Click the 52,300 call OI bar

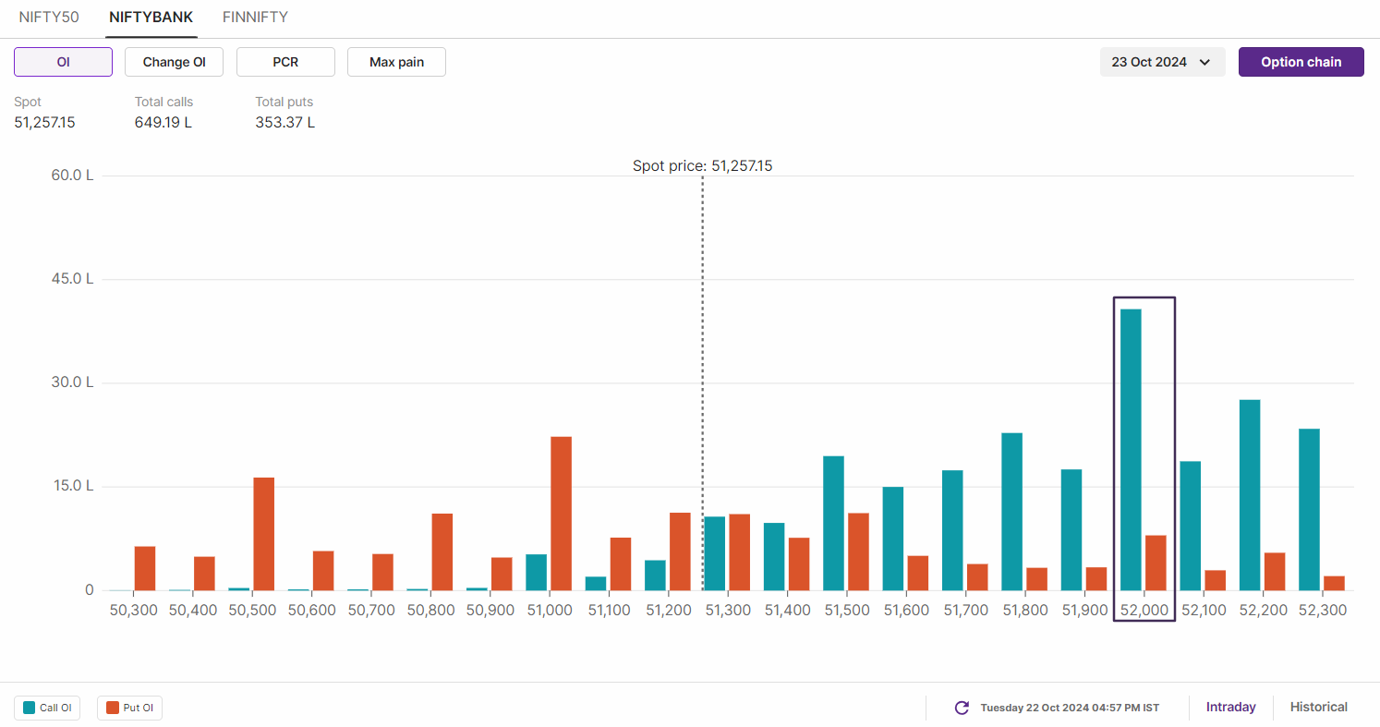click(1309, 509)
